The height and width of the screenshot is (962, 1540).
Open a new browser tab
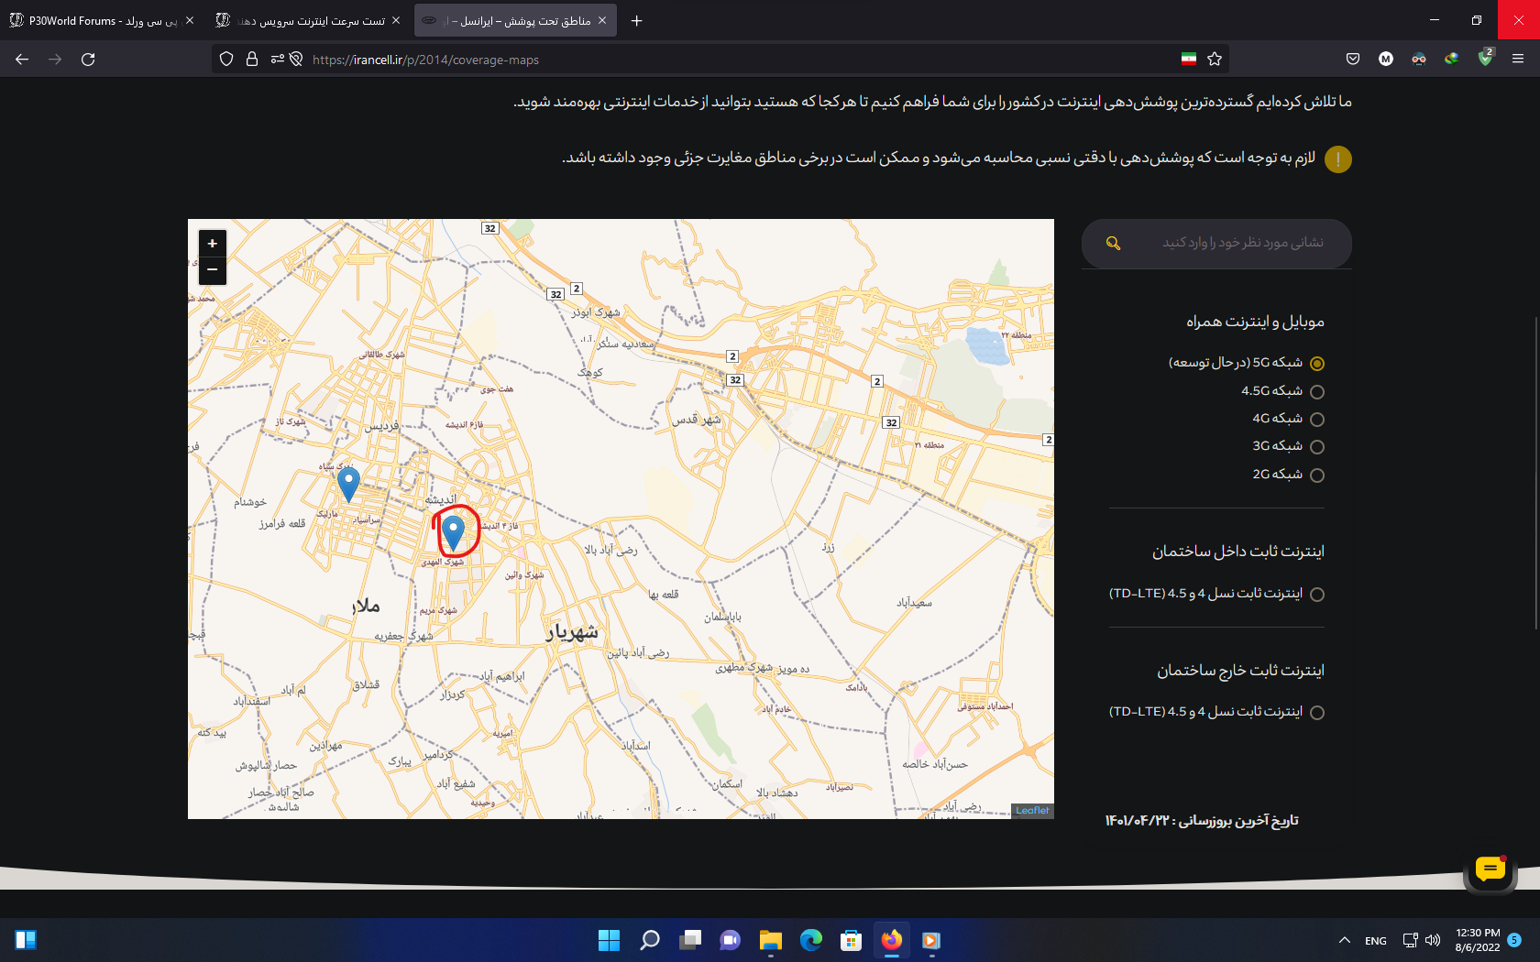(636, 20)
